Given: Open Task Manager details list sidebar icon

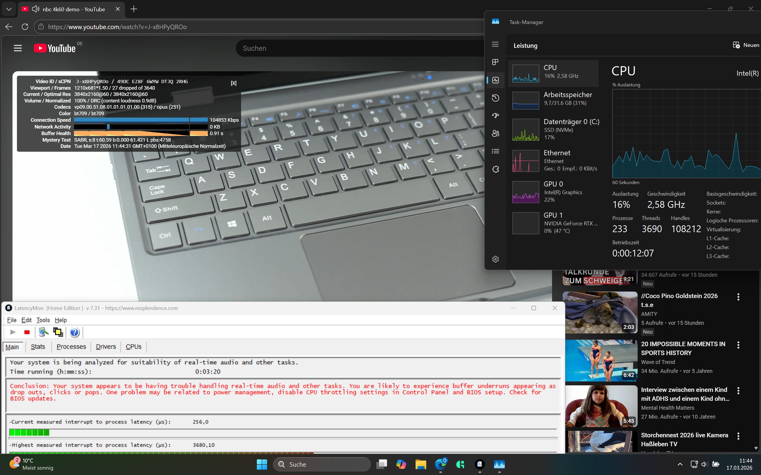Looking at the screenshot, I should (x=495, y=151).
